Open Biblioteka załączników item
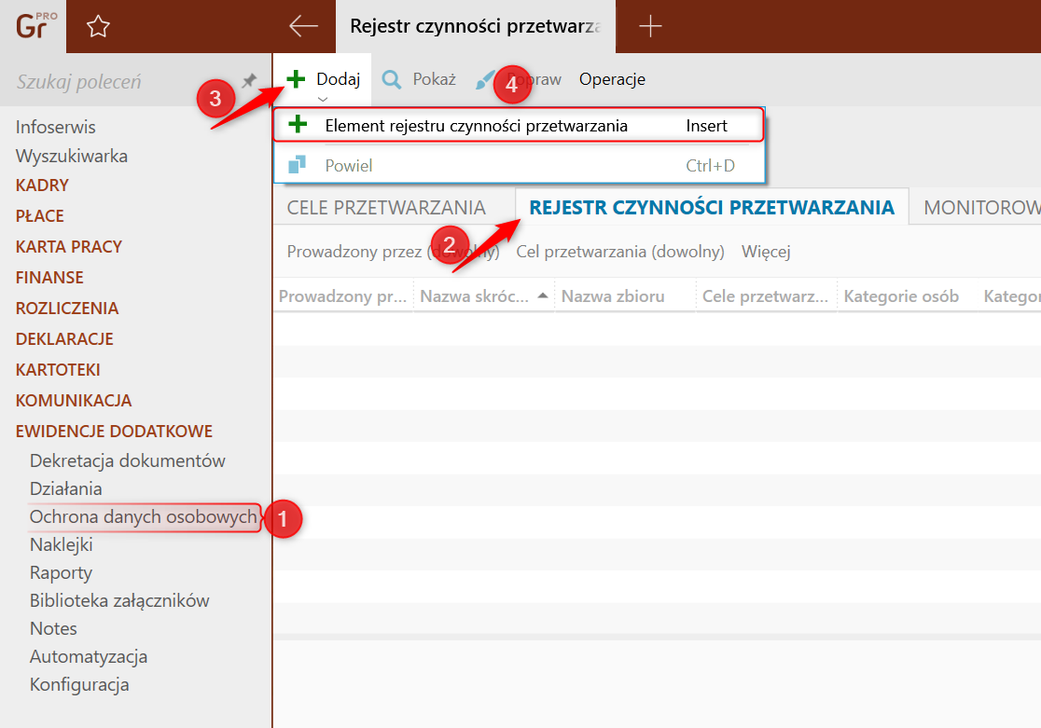Image resolution: width=1041 pixels, height=728 pixels. 119,600
